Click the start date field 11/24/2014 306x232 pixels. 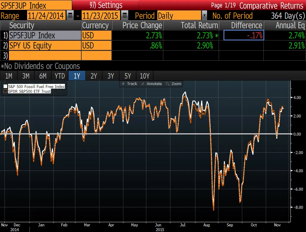(46, 15)
